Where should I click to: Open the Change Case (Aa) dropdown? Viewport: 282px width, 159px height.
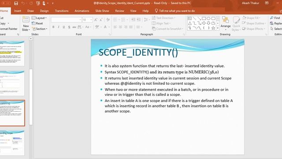(88, 27)
